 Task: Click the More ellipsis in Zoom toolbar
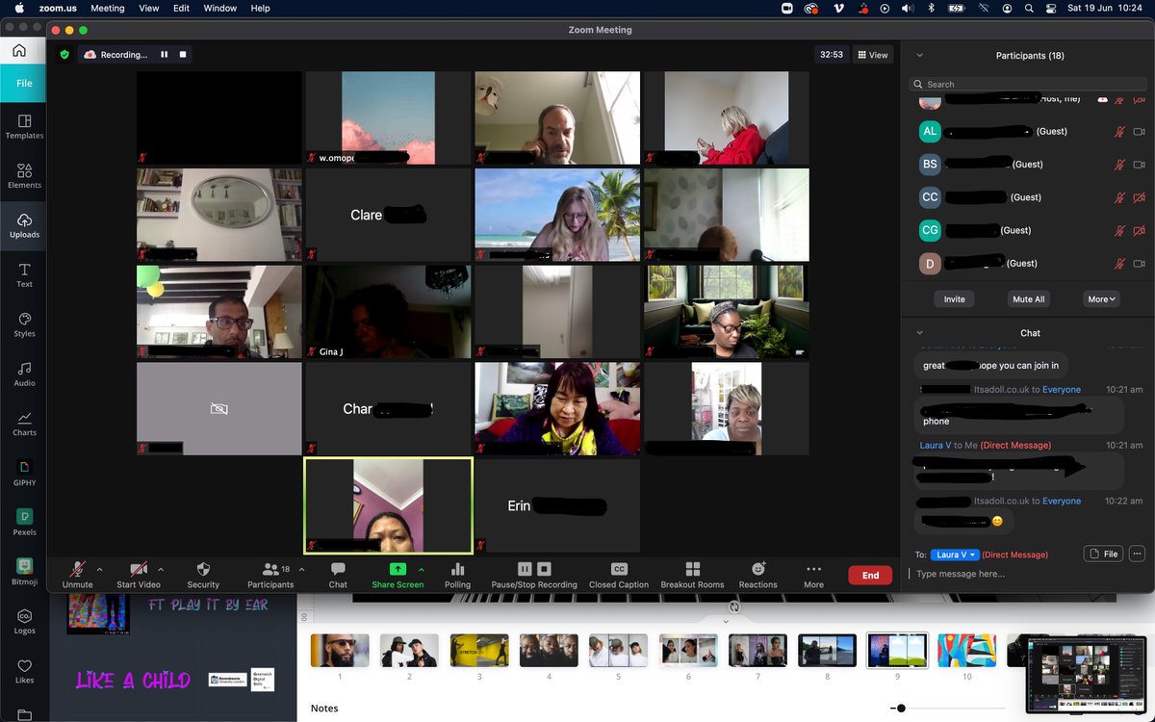tap(814, 569)
